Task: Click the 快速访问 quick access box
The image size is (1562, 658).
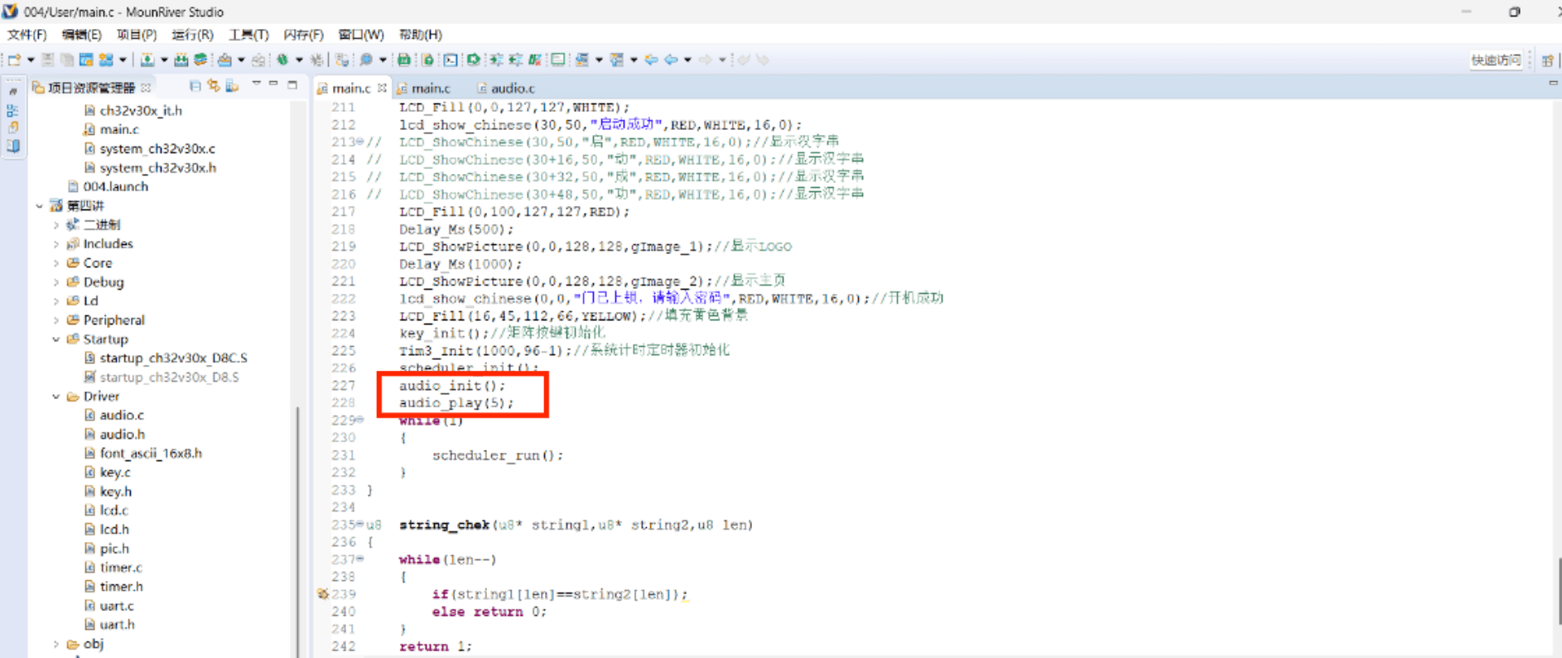Action: click(1495, 60)
